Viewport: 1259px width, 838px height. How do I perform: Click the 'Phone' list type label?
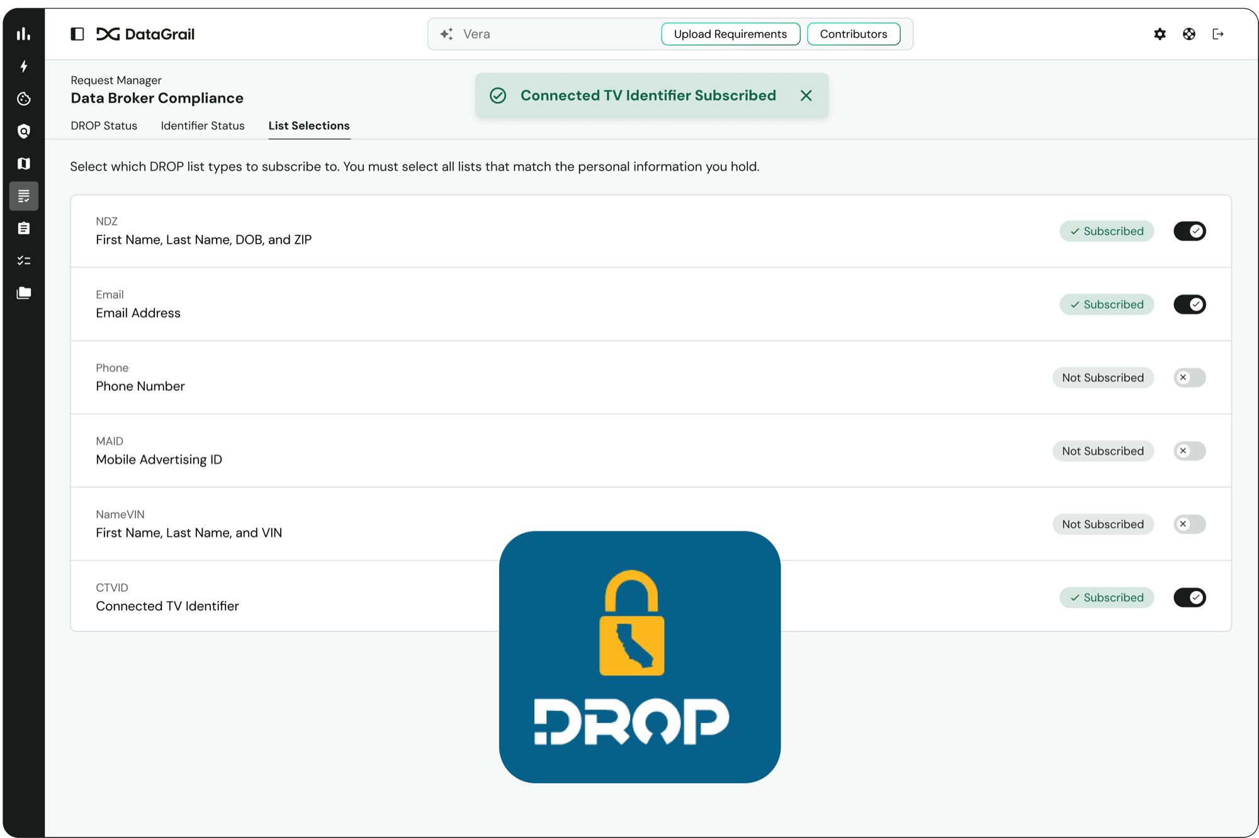point(112,368)
